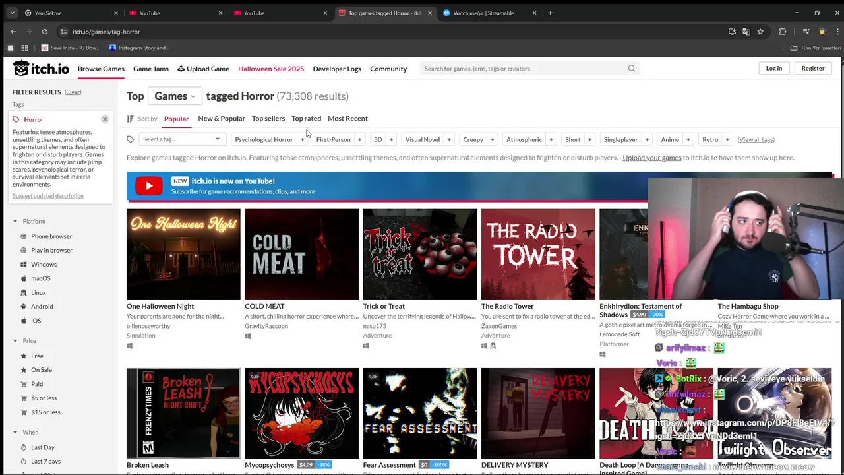Image resolution: width=844 pixels, height=475 pixels.
Task: Bookmark this page with star icon
Action: (760, 32)
